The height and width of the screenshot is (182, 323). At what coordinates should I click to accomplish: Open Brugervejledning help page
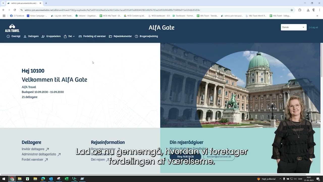pyautogui.click(x=146, y=36)
